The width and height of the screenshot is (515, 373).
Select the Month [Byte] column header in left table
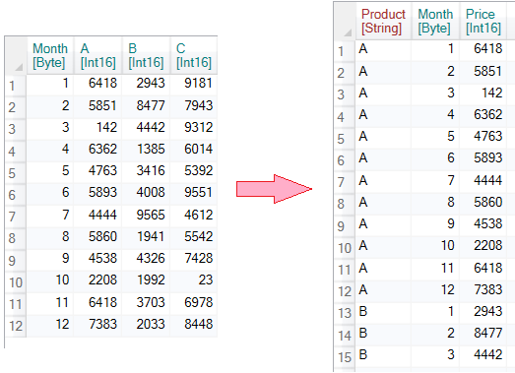pos(50,55)
